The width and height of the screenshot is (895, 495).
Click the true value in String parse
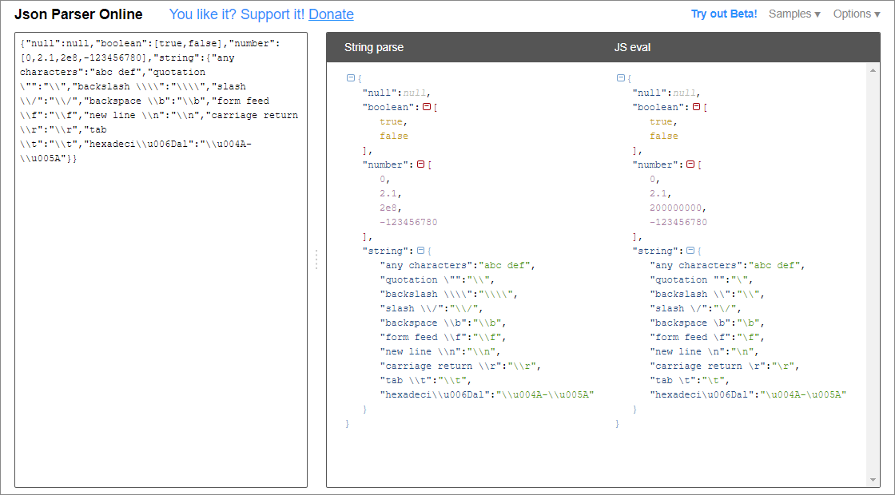pyautogui.click(x=391, y=121)
